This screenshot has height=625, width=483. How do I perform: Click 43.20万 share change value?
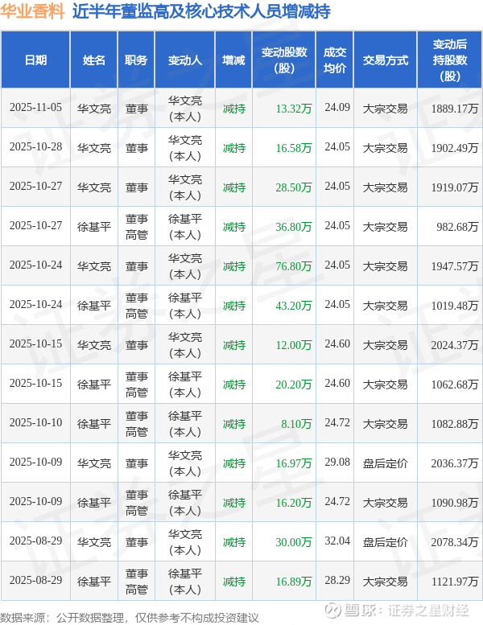(x=294, y=306)
